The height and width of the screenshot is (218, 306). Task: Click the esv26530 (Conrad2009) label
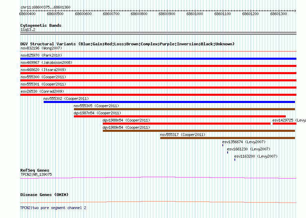pos(42,91)
